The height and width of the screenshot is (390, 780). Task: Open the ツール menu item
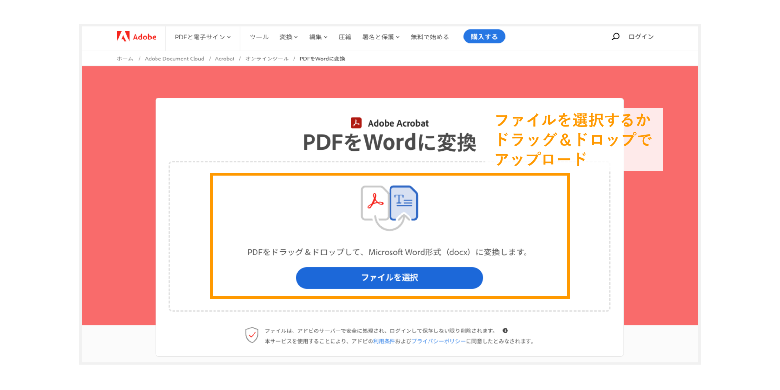tap(259, 37)
